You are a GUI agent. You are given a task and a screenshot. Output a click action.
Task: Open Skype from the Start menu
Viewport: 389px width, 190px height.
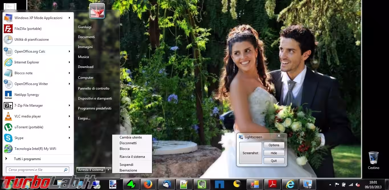pos(19,138)
